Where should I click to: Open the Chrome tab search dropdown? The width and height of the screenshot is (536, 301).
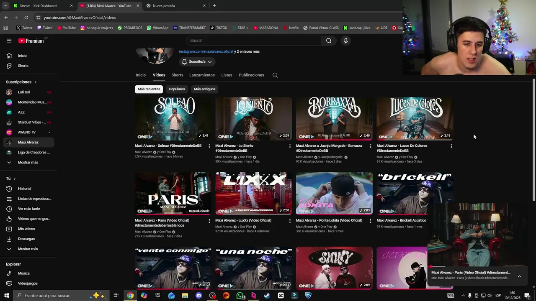pyautogui.click(x=5, y=6)
